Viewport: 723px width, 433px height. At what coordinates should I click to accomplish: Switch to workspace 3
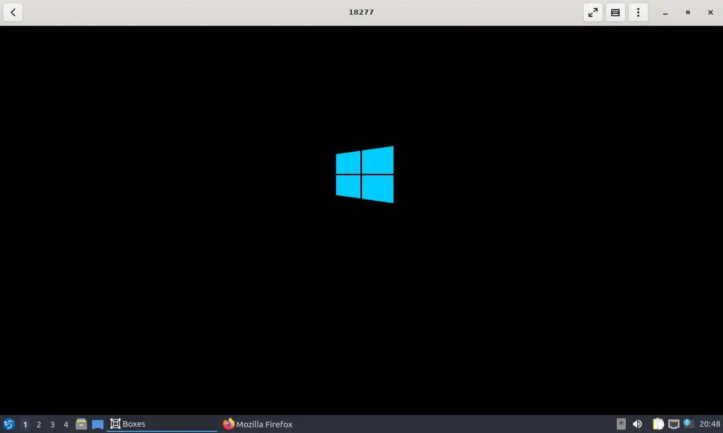coord(52,425)
